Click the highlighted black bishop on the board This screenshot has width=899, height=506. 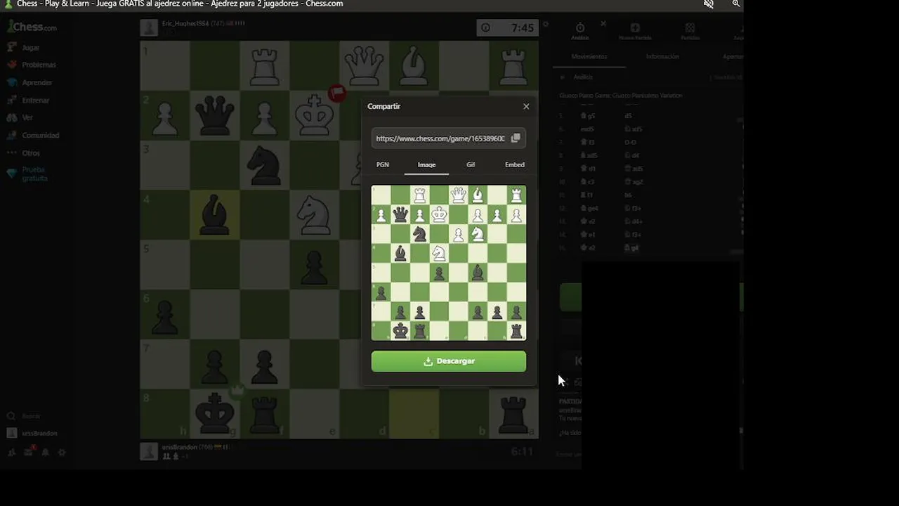[x=214, y=215]
